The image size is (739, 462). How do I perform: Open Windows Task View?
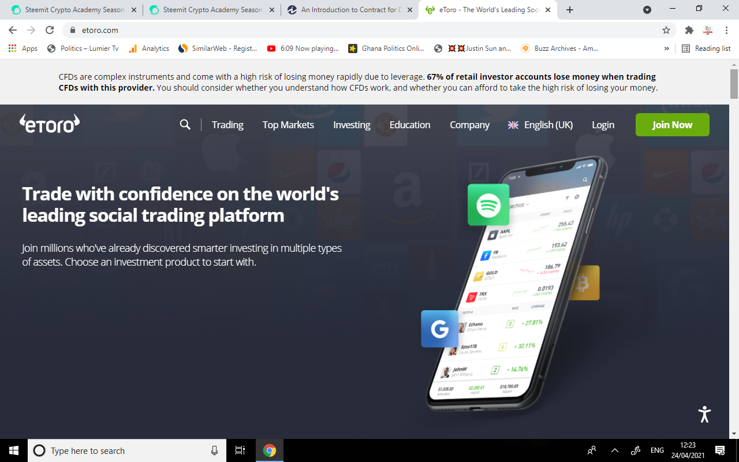coord(240,450)
